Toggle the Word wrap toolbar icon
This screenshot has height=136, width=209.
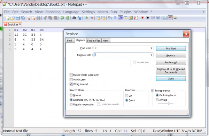(x=110, y=18)
